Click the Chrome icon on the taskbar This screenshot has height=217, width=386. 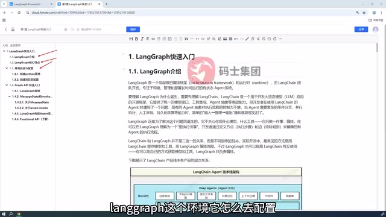coord(19,214)
